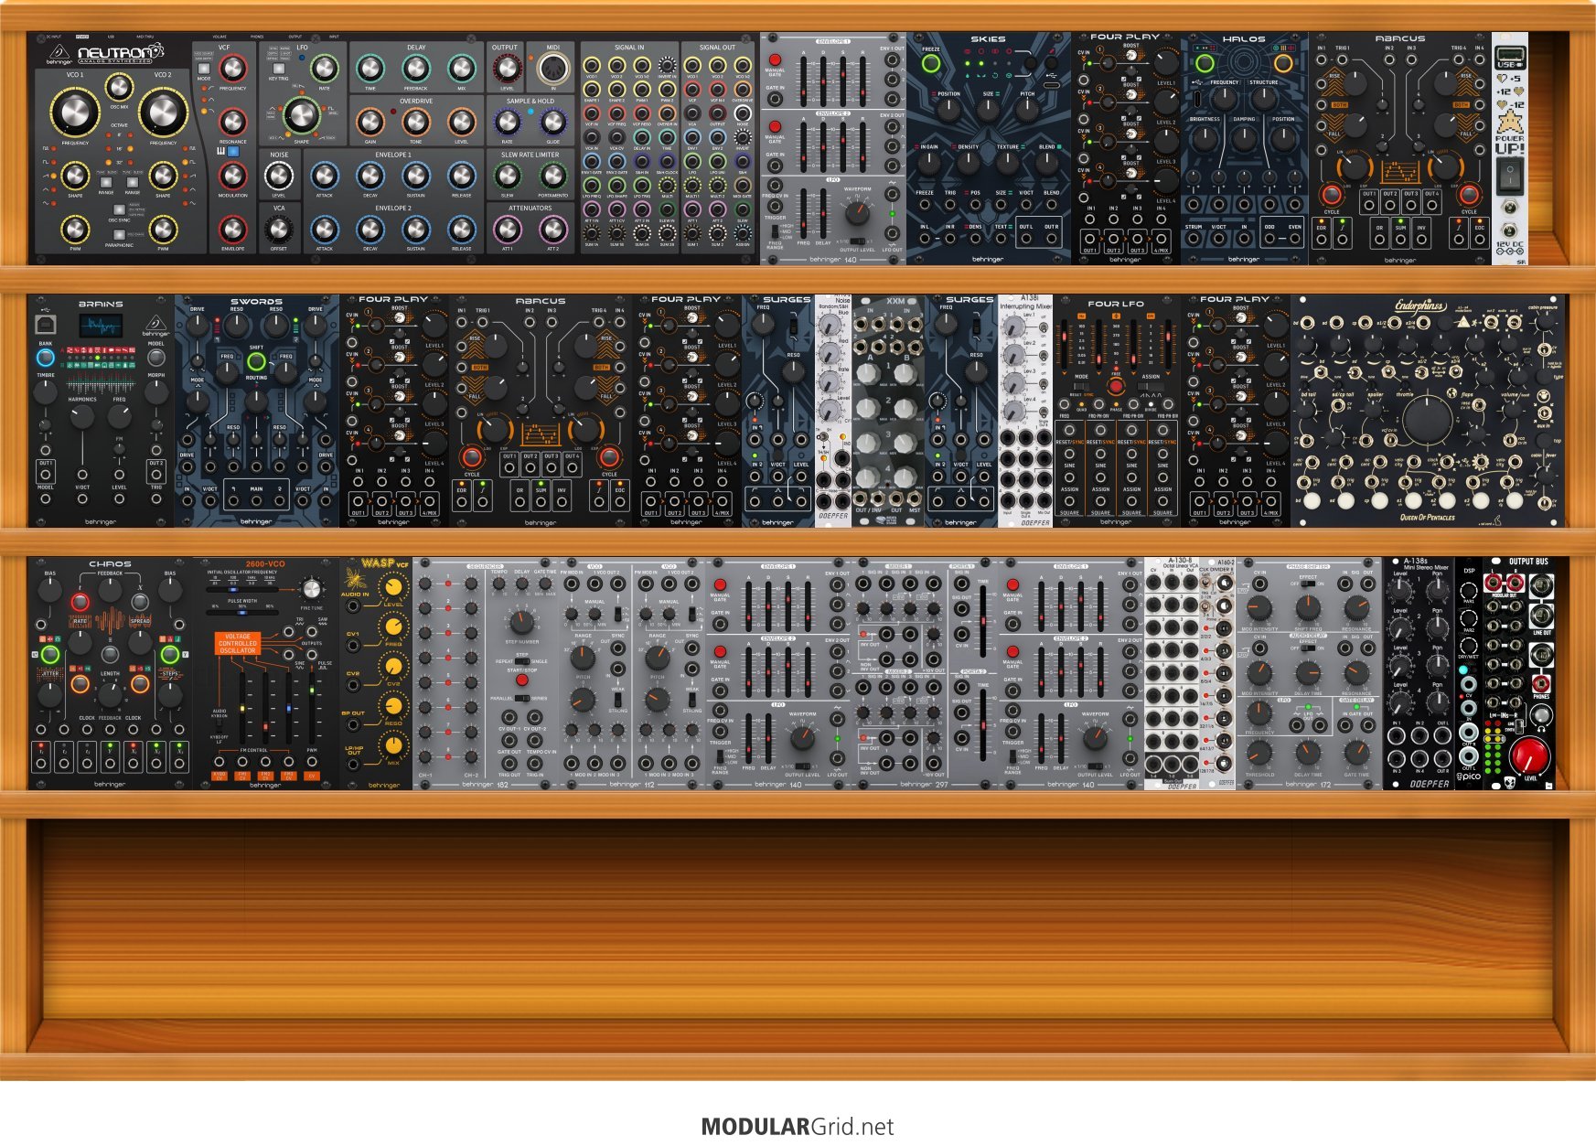This screenshot has width=1596, height=1146.
Task: Push the red-ringed button on the Chaos module
Action: [80, 601]
